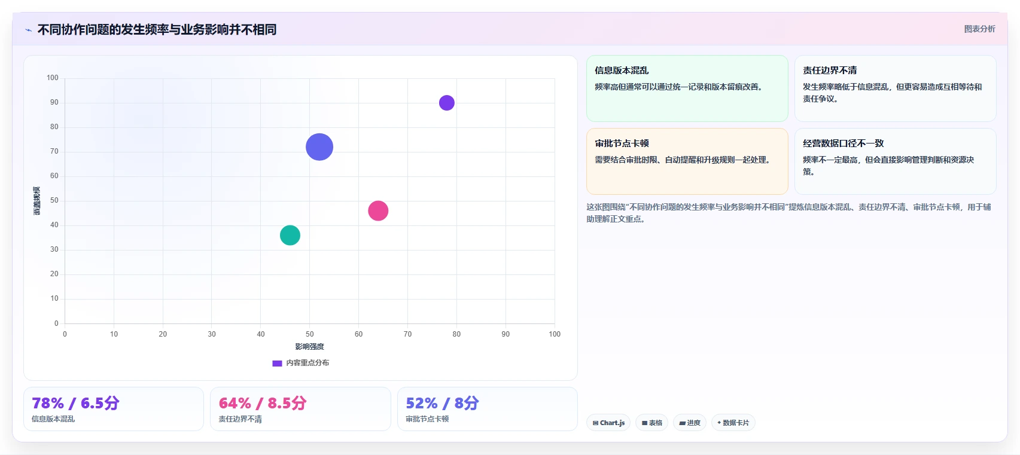Click the description starting 发生频率略低于信息混乱
The height and width of the screenshot is (455, 1020).
(892, 93)
